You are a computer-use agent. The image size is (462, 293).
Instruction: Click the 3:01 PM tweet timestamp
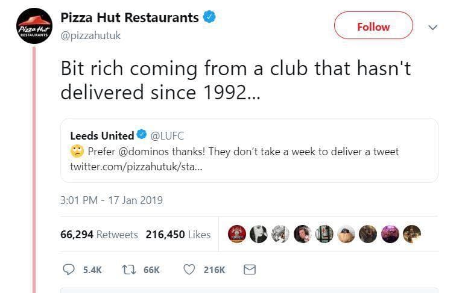(112, 200)
